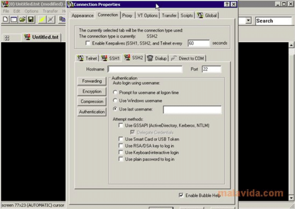Viewport: 295px width, 209px height.
Task: Open the Global tab
Action: [x=207, y=16]
